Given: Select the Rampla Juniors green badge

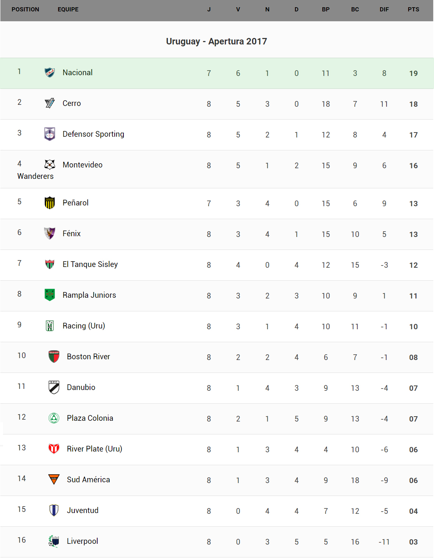Looking at the screenshot, I should 50,295.
